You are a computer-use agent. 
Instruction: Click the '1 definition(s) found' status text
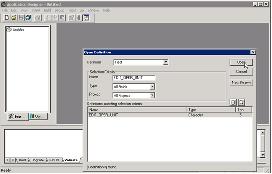pyautogui.click(x=102, y=167)
